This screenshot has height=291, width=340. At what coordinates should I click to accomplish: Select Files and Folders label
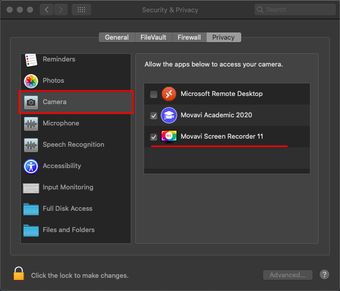pyautogui.click(x=69, y=230)
